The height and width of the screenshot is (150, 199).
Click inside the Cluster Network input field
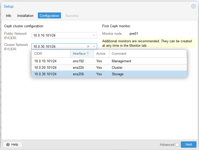58,46
